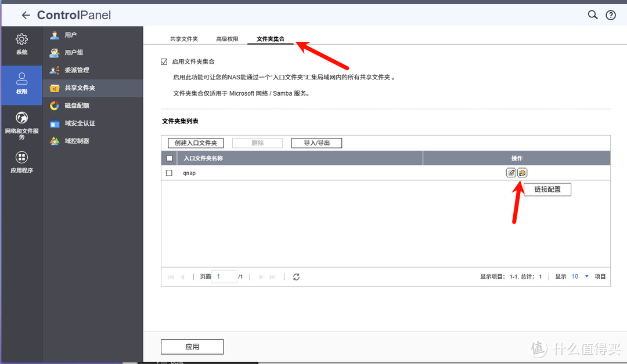Open 域控制器 settings
This screenshot has width=627, height=364.
coord(93,141)
